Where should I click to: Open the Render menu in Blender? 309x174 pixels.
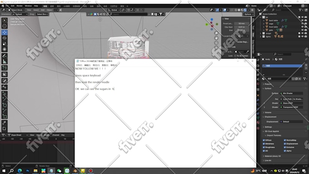[20, 6]
